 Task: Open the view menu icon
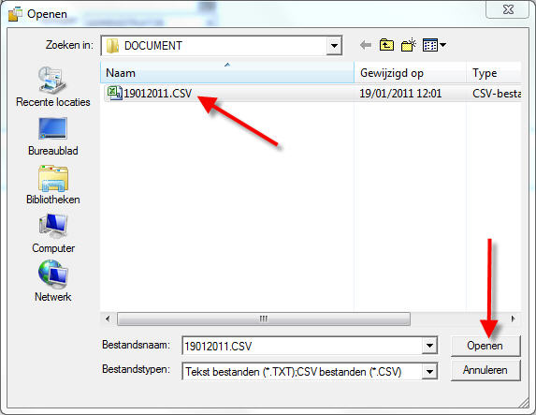point(434,45)
